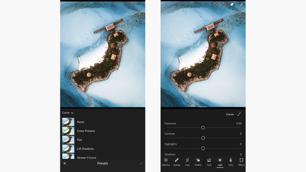Click the Contrast value 0

(240, 134)
